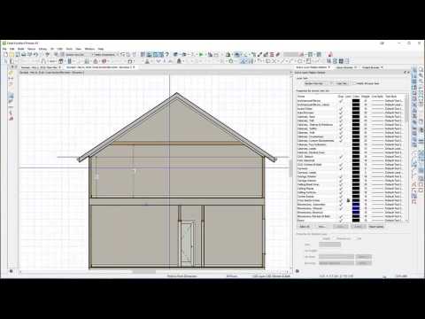This screenshot has height=319, width=425.
Task: Click the New Plan icon in toolbar
Action: (x=5, y=54)
